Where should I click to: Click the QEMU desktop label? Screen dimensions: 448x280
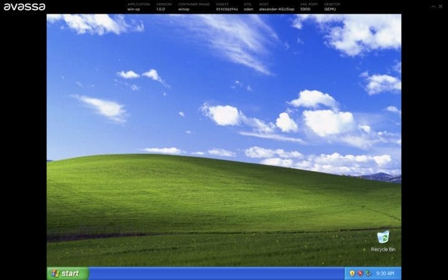pyautogui.click(x=324, y=9)
